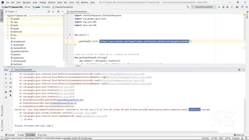Click the yellow inspection indicator in the editor

[x=244, y=15]
